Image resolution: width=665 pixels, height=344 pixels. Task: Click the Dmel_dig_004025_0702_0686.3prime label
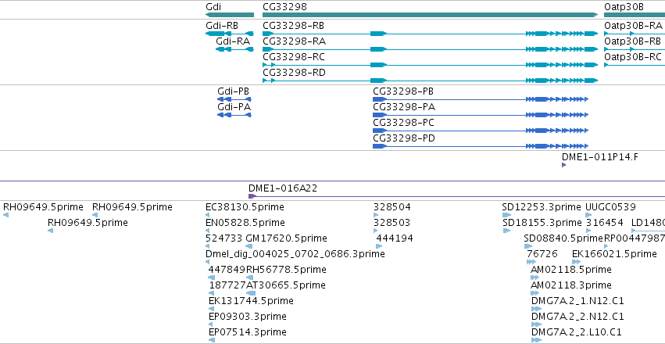pyautogui.click(x=295, y=253)
